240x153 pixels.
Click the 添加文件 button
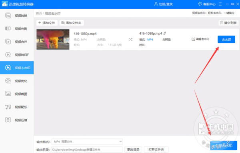click(47, 23)
